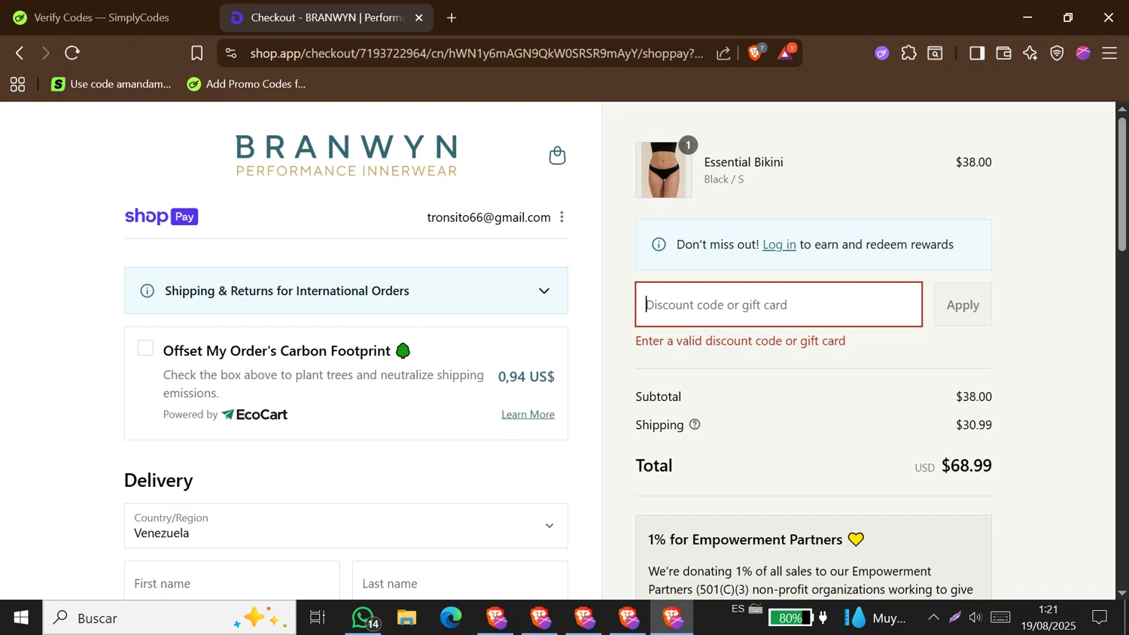
Task: Open the Windows Start menu
Action: 21,618
